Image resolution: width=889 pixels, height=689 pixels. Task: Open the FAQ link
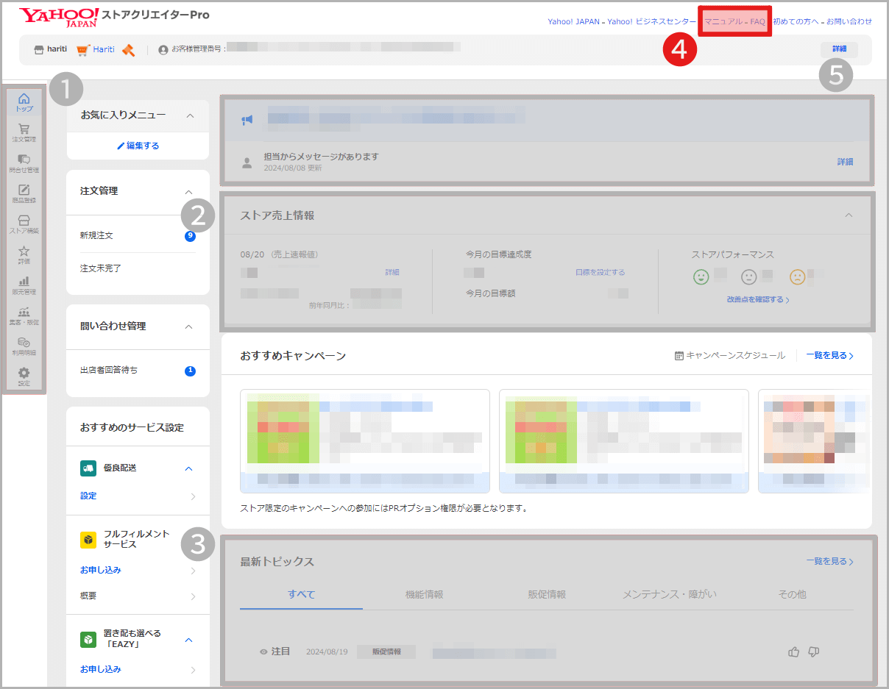pos(758,22)
